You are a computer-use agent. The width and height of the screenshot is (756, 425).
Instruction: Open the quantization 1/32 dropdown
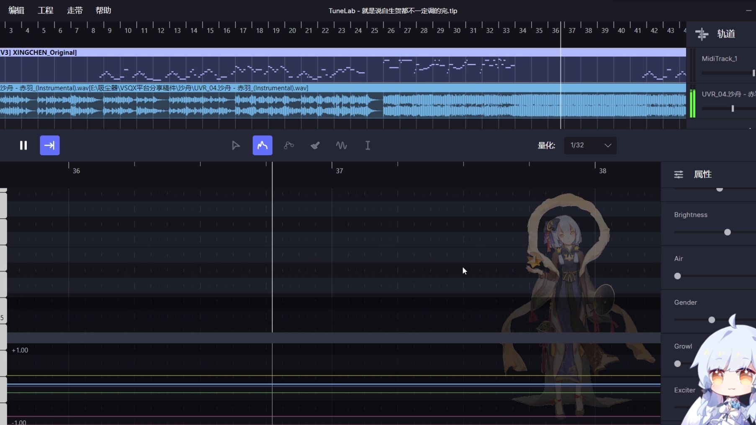pyautogui.click(x=590, y=145)
